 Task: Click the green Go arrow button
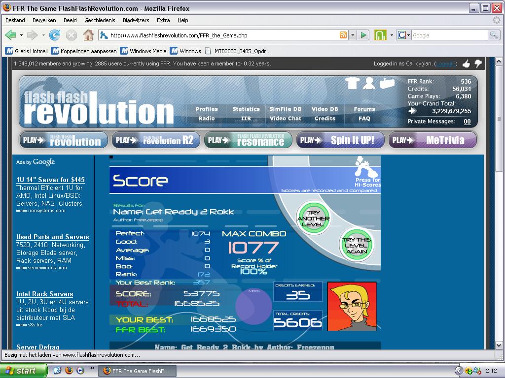[363, 35]
